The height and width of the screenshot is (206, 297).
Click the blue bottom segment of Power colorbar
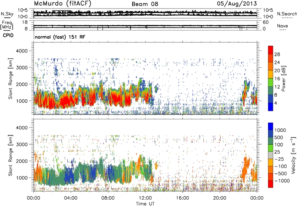pyautogui.click(x=271, y=107)
